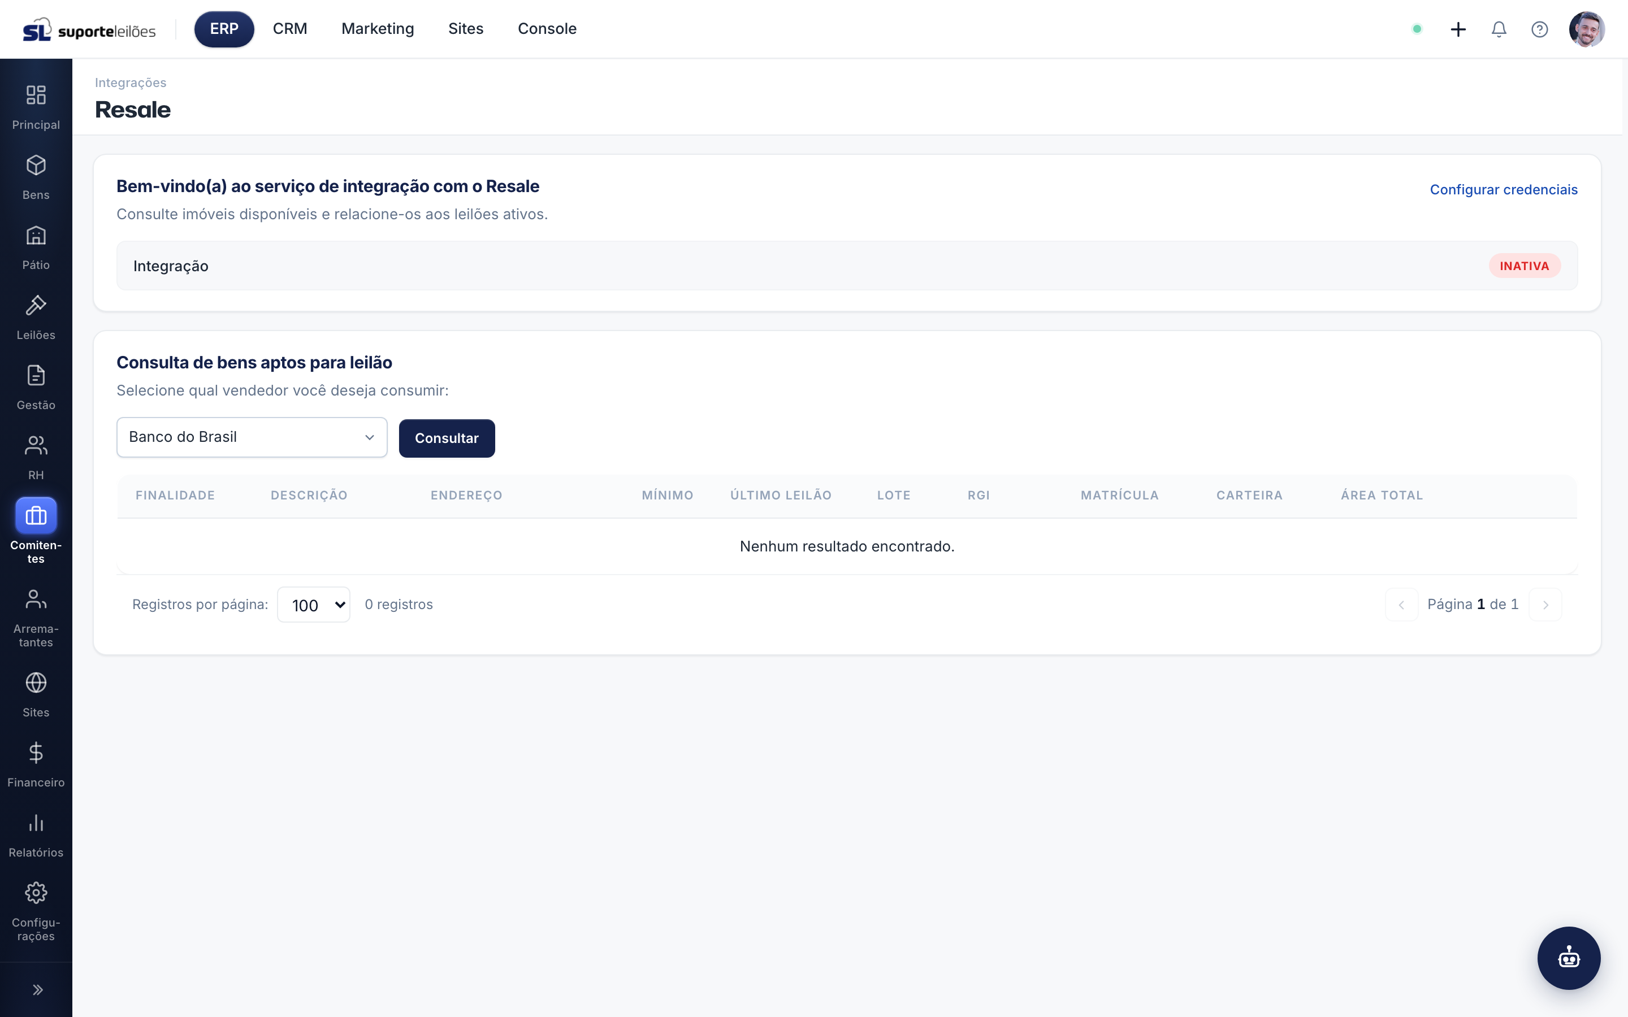
Task: Open Configurações gear icon
Action: (x=36, y=893)
